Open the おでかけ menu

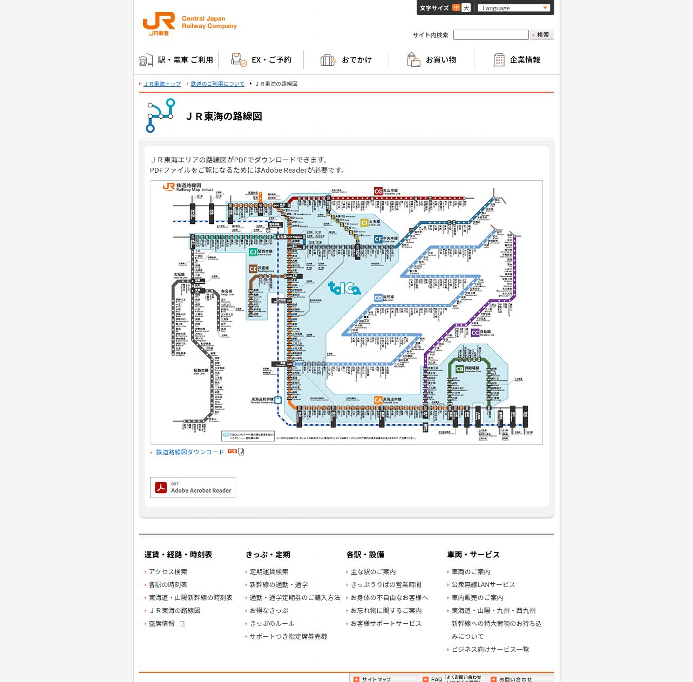[x=346, y=60]
